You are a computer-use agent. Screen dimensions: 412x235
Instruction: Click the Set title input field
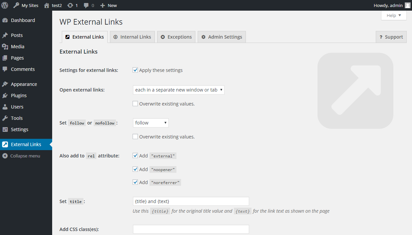pyautogui.click(x=191, y=201)
